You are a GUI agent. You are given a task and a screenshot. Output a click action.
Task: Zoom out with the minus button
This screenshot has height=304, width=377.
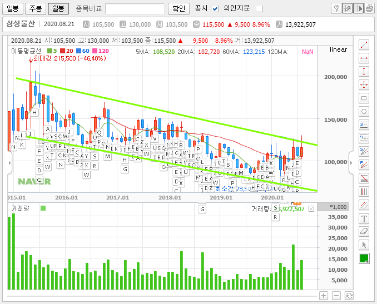tap(336, 296)
